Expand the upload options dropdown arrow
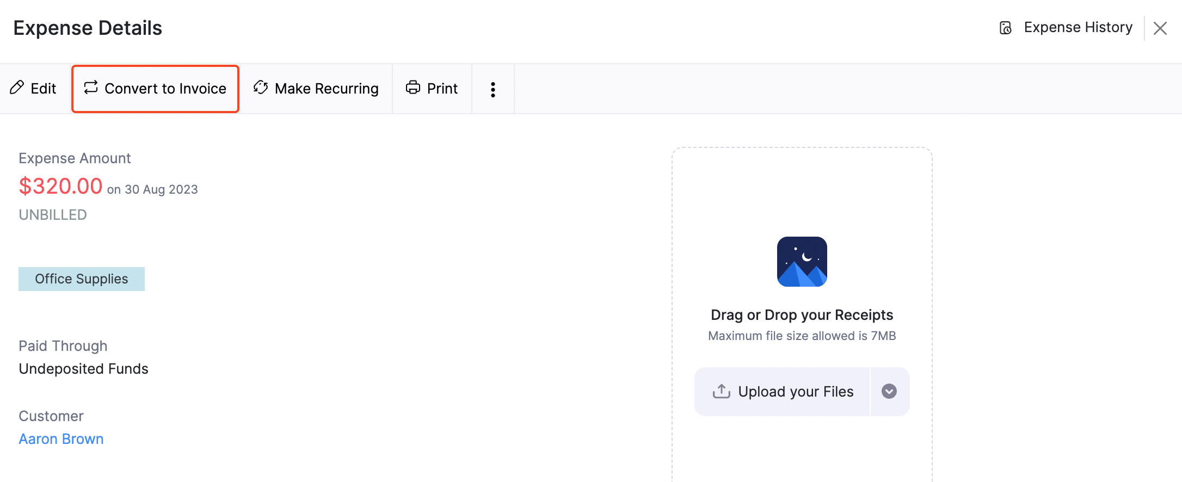This screenshot has width=1182, height=482. click(889, 391)
